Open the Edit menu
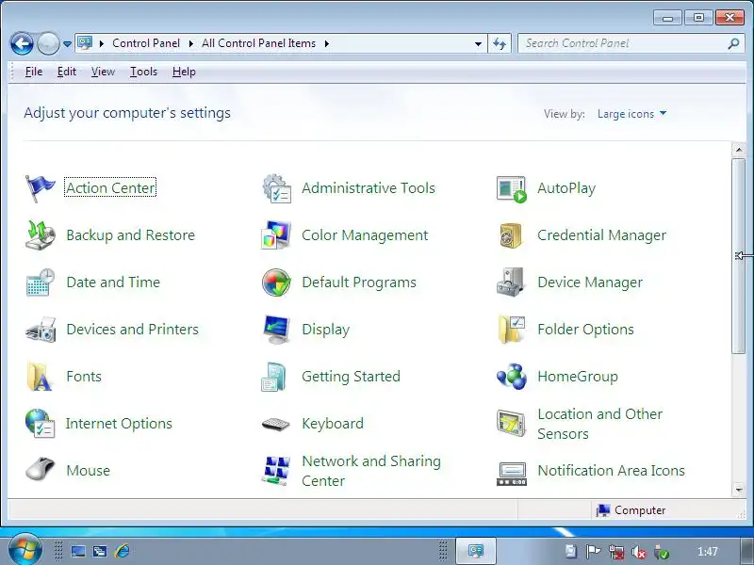The image size is (754, 565). pos(66,72)
